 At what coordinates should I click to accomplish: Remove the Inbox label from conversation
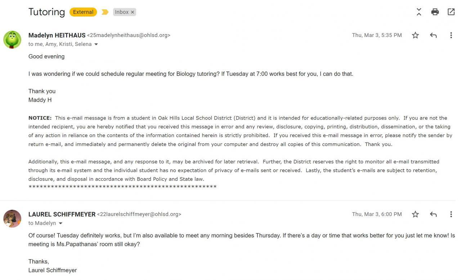(133, 12)
